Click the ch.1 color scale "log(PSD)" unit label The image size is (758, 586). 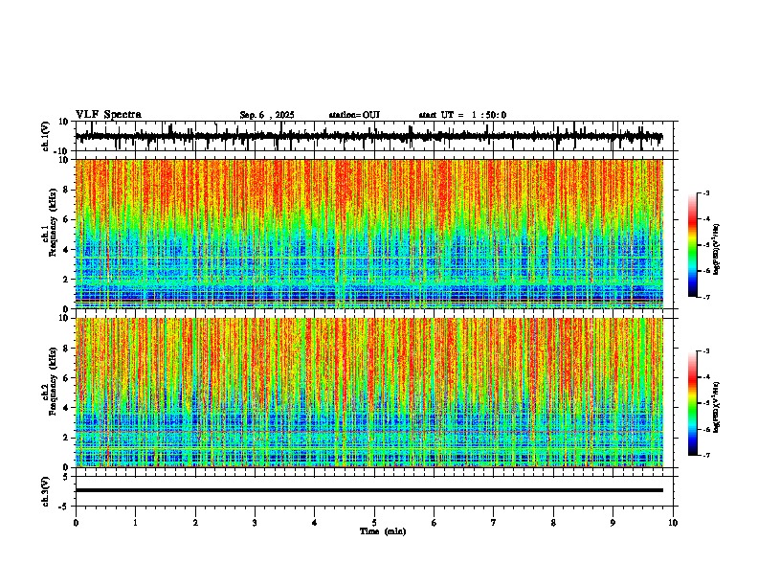pos(717,250)
